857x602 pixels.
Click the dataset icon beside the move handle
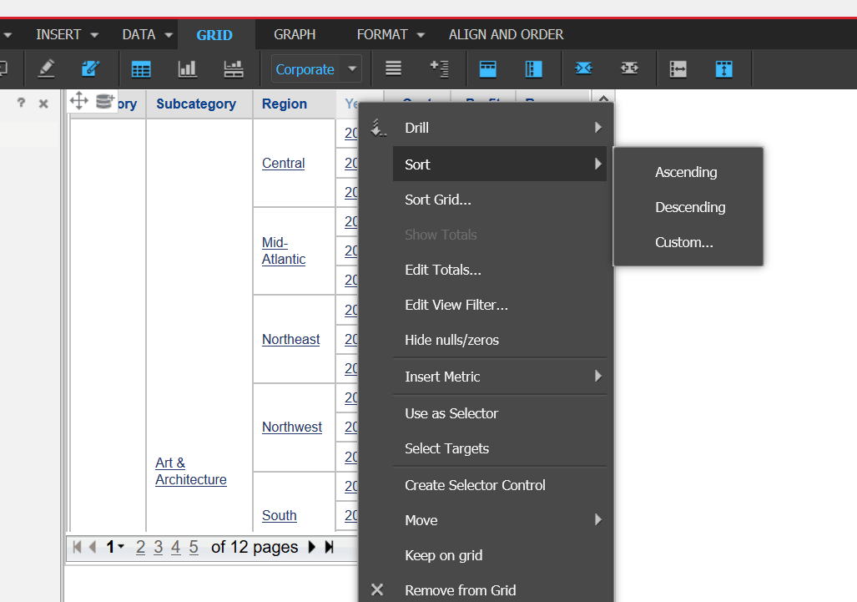point(105,101)
